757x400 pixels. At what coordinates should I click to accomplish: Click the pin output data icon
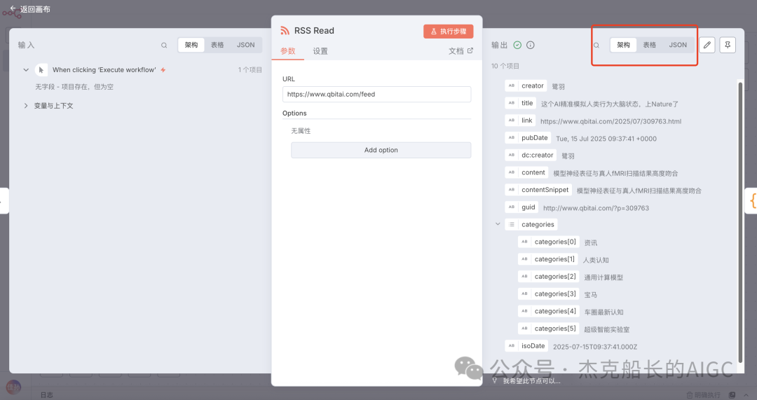[728, 45]
